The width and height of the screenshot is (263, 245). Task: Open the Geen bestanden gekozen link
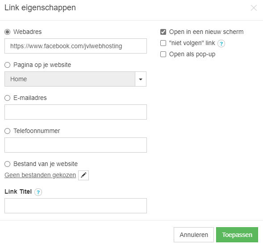tap(40, 175)
